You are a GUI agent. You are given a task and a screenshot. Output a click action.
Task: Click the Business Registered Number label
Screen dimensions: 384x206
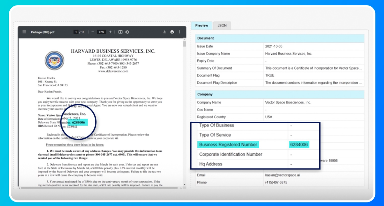pos(228,145)
